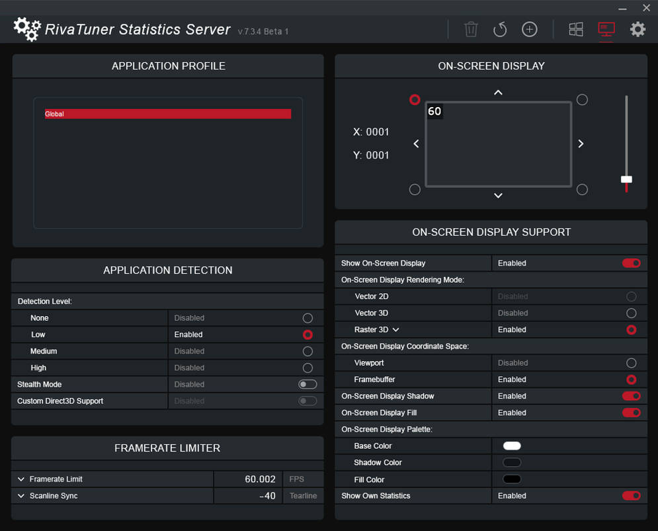This screenshot has height=531, width=658.
Task: Disable Show On-Screen Display
Action: tap(631, 263)
